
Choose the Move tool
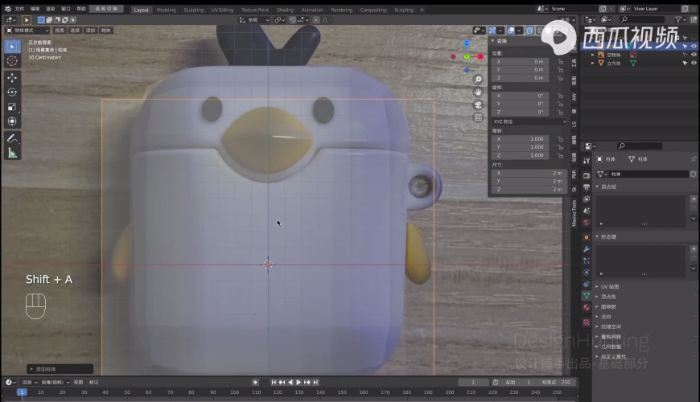click(13, 78)
